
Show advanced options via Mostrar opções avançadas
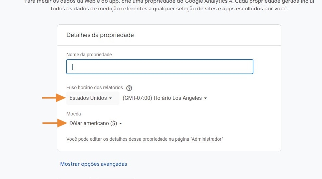(94, 164)
